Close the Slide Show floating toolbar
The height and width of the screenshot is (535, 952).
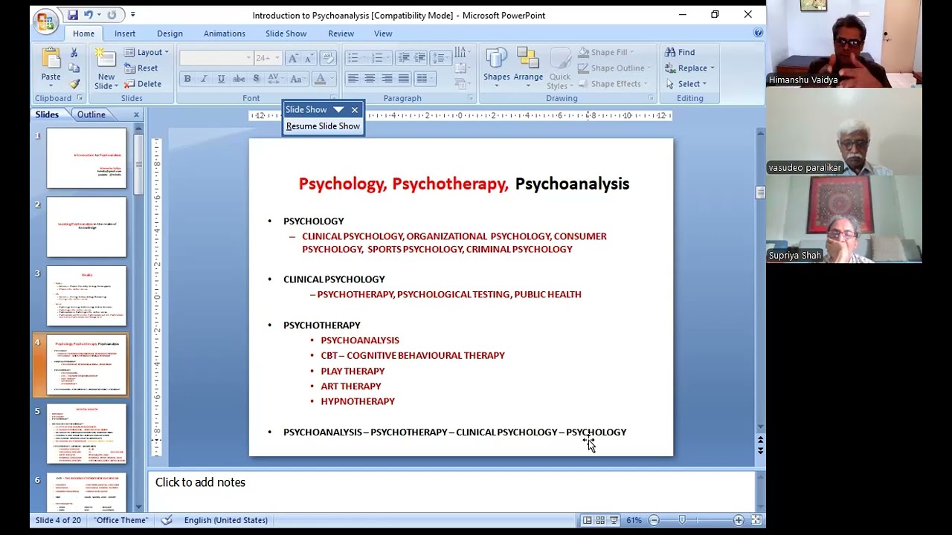point(355,110)
